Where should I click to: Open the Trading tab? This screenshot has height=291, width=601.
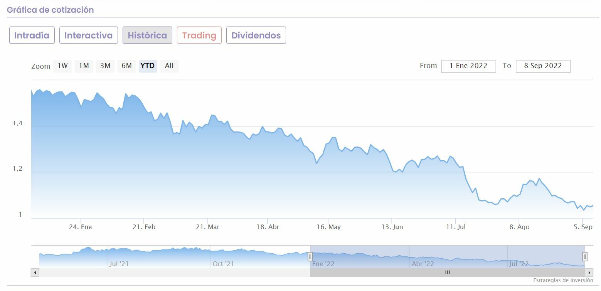point(199,35)
